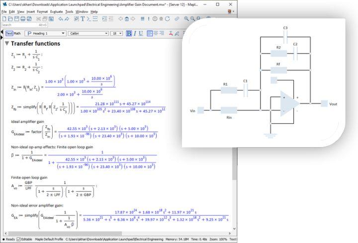Open the Window menu

point(82,11)
